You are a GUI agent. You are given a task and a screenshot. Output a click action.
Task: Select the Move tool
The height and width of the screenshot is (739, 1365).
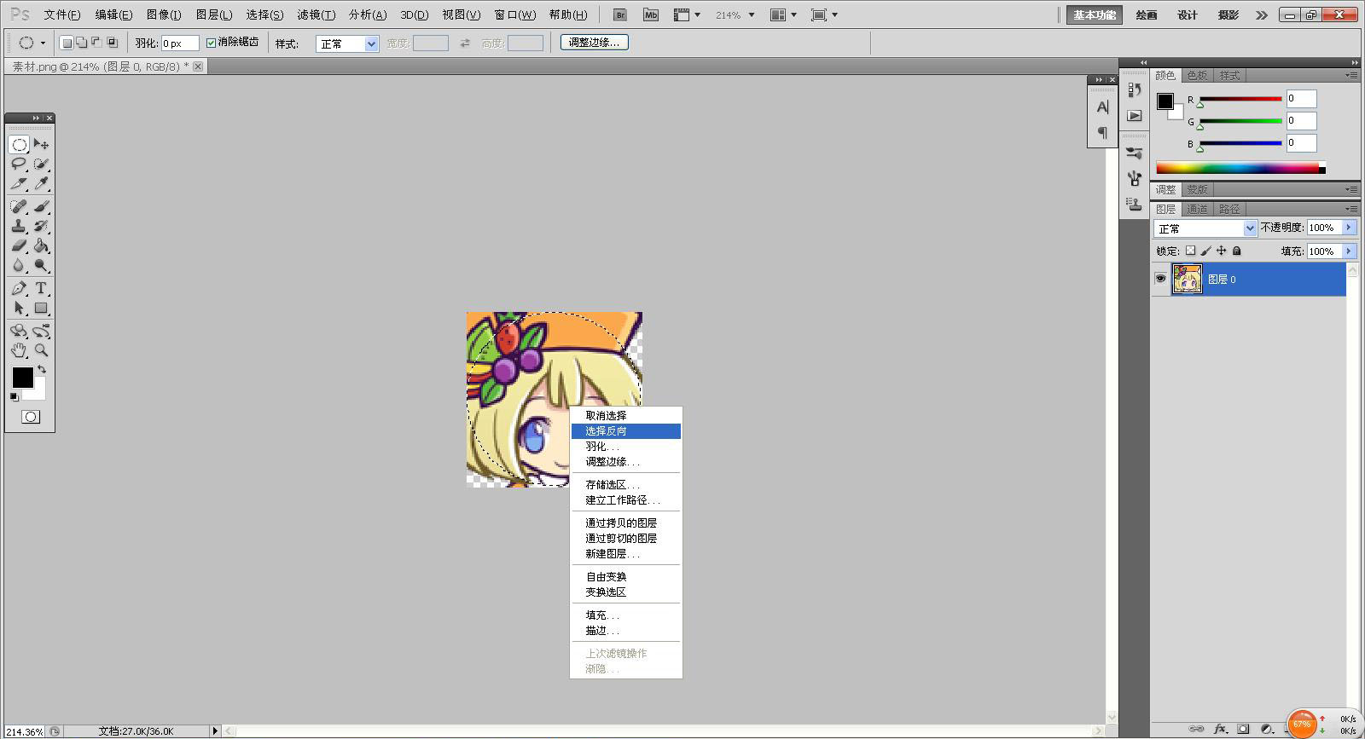(x=41, y=144)
